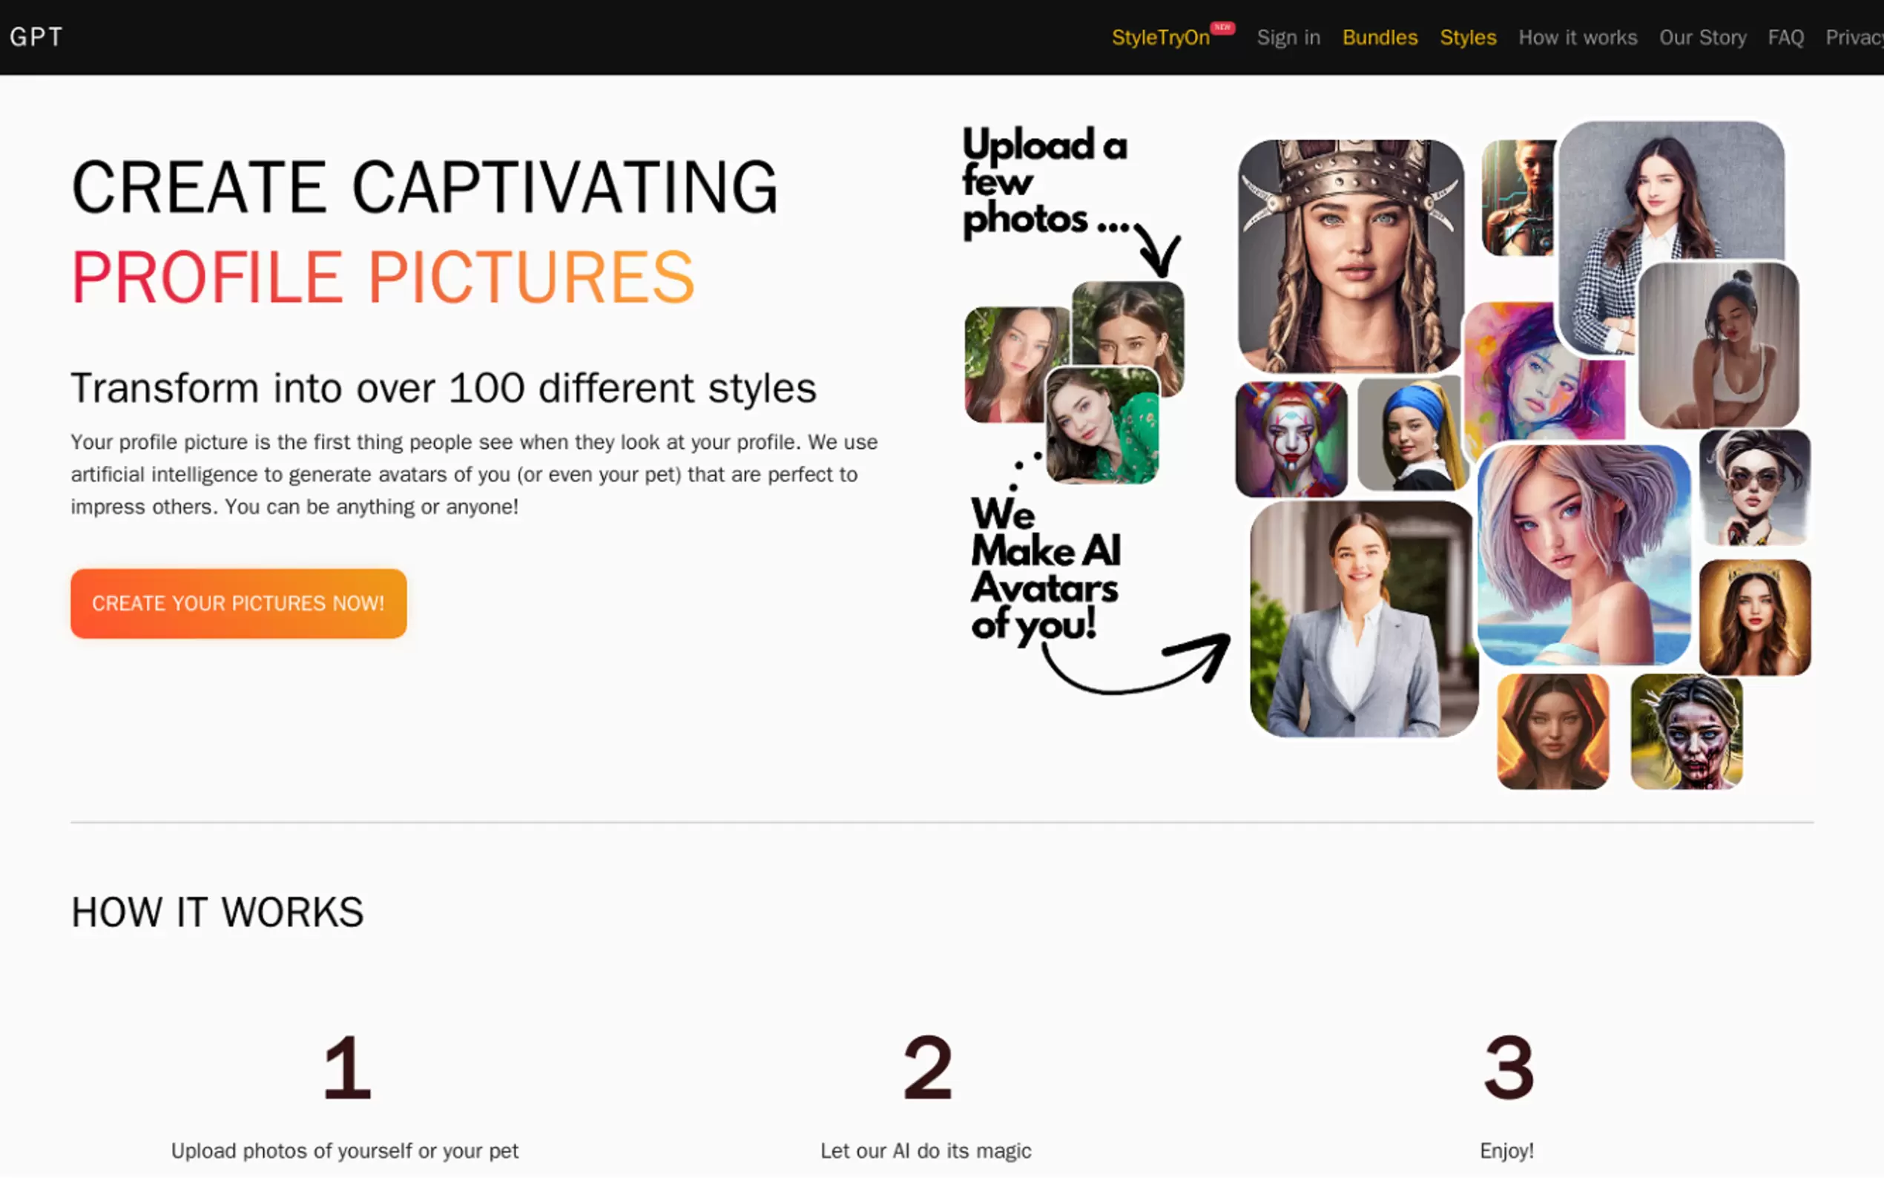Click the red NEW badge
This screenshot has width=1884, height=1178.
point(1223,27)
